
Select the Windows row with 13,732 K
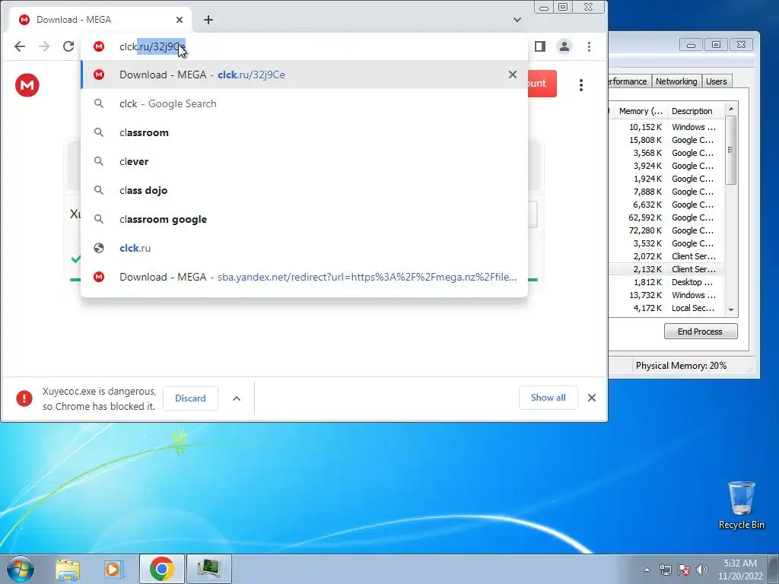point(666,295)
